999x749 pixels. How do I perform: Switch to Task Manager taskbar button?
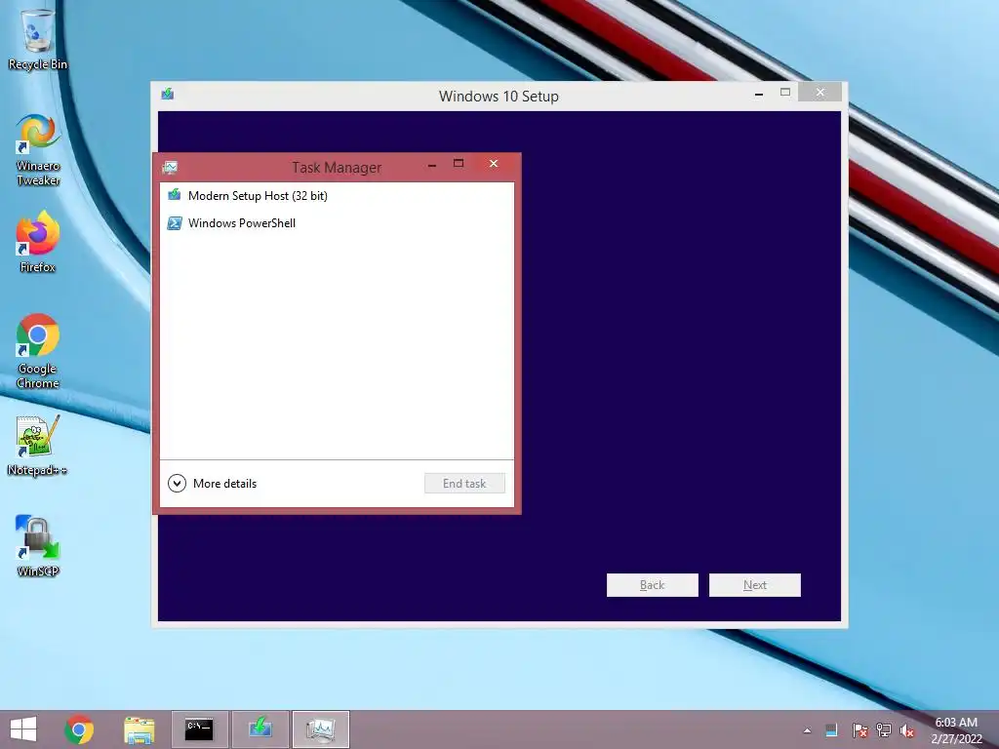(320, 729)
